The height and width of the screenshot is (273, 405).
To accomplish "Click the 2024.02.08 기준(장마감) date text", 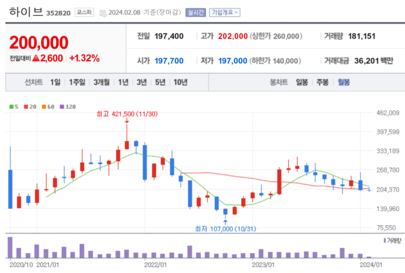I will click(145, 13).
